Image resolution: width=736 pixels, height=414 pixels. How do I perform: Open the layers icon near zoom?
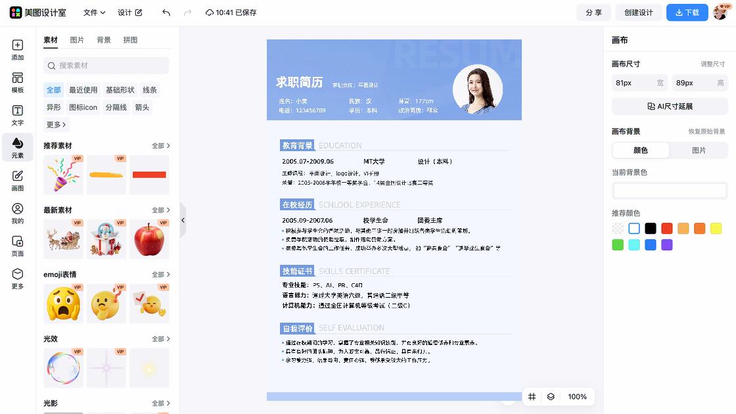(551, 397)
